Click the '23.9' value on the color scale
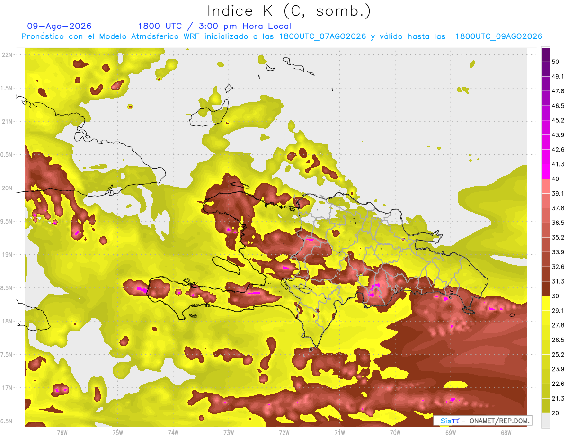 coord(558,369)
